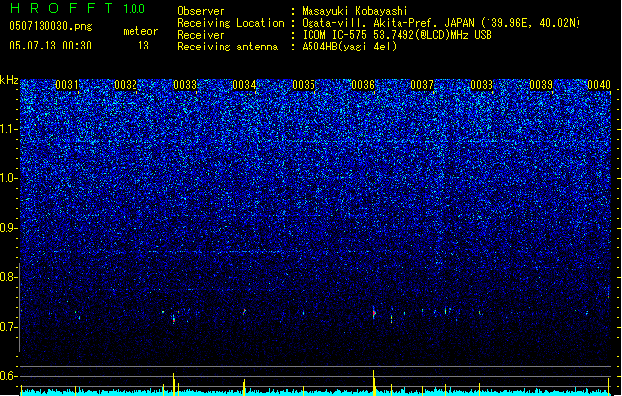This screenshot has width=622, height=396.
Task: Click the 1.0 frequency axis label
Action: click(8, 178)
